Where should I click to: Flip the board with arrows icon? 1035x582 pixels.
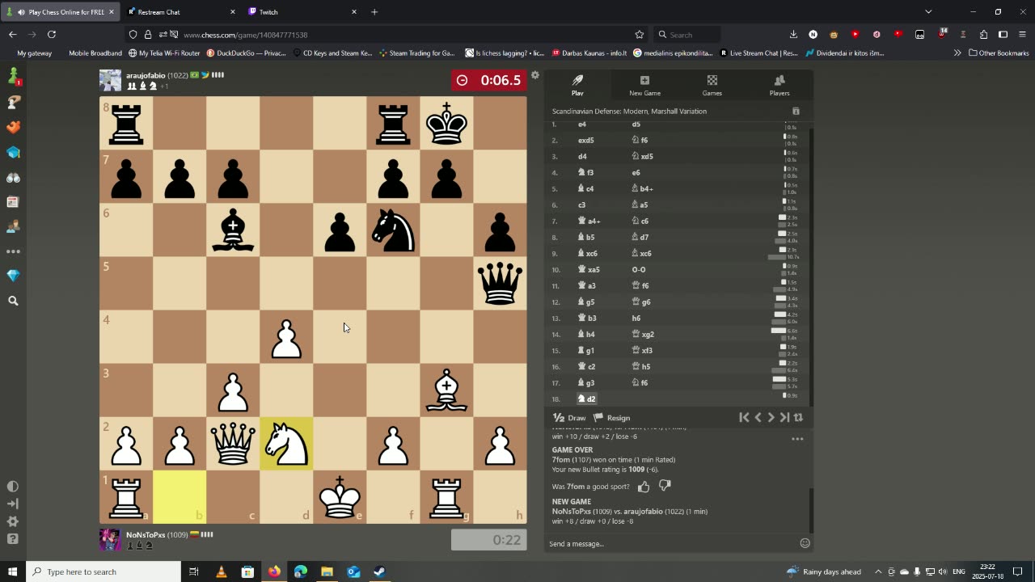coord(798,417)
